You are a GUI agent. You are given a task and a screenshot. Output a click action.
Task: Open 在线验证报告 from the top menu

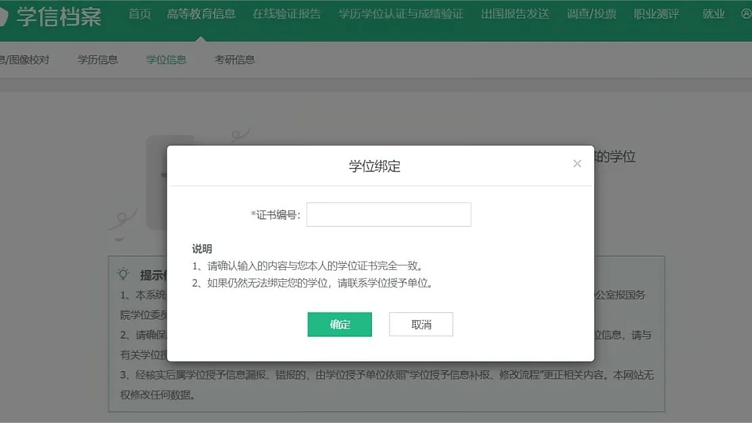(286, 13)
